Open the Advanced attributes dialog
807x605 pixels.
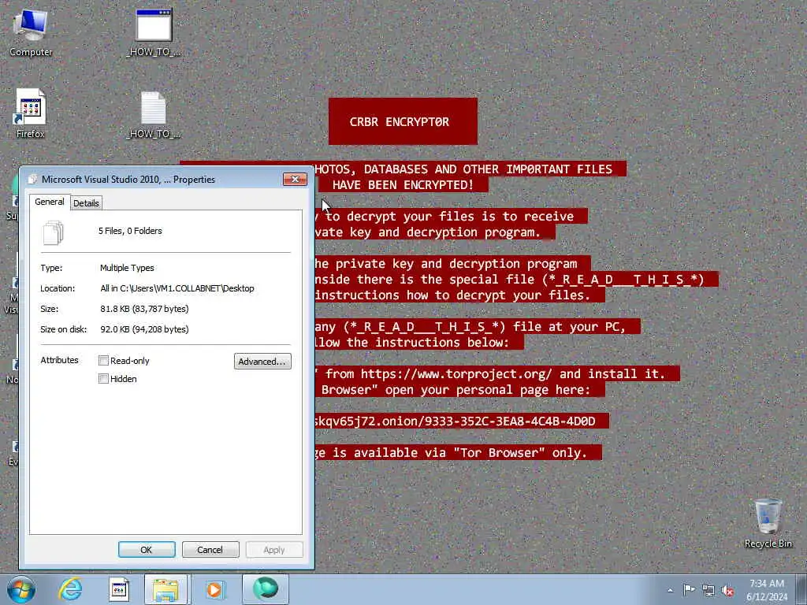point(262,361)
